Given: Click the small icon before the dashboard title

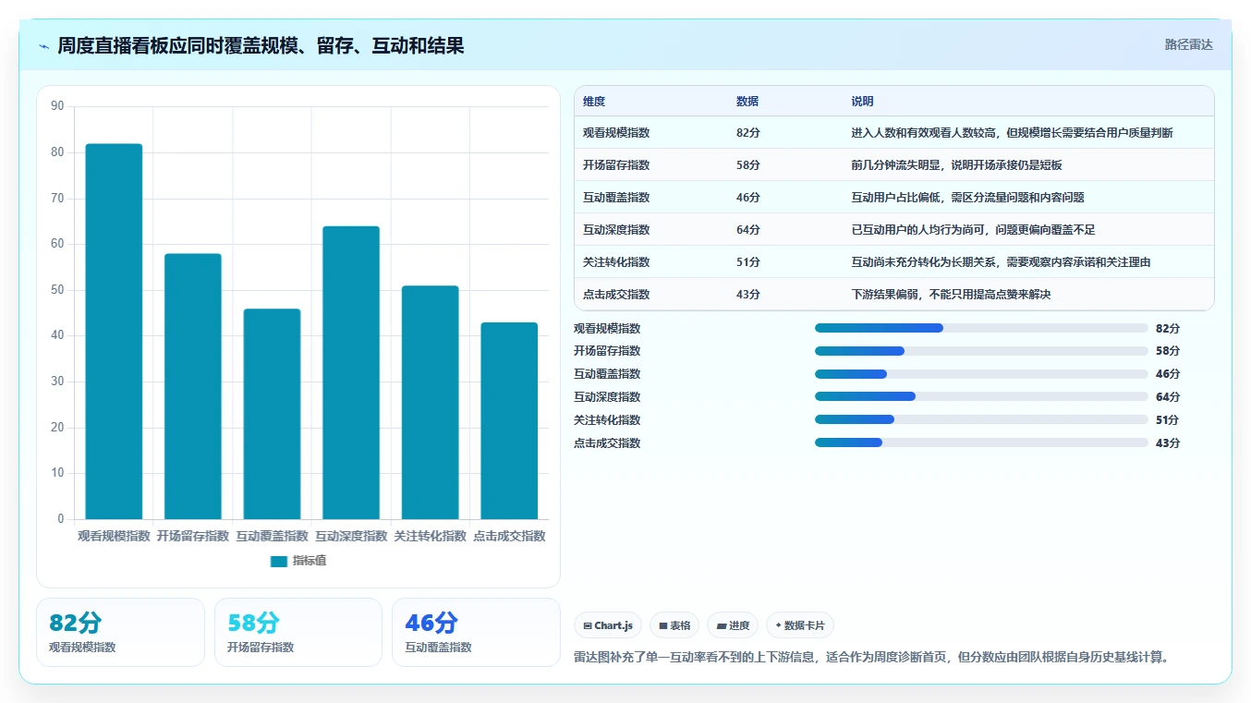Looking at the screenshot, I should [x=44, y=46].
